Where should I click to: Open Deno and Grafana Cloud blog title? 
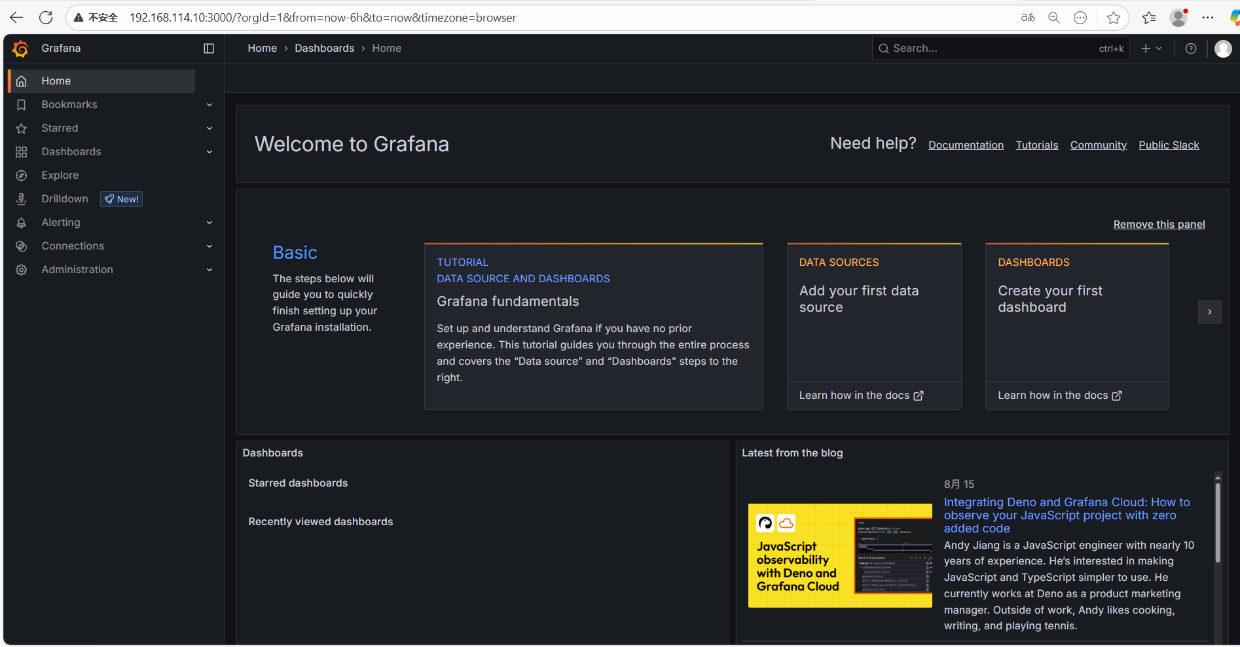(x=1067, y=515)
